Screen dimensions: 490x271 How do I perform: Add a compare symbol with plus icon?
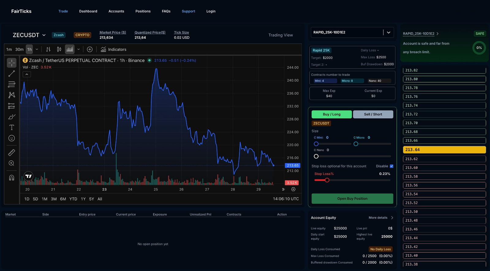click(x=90, y=49)
